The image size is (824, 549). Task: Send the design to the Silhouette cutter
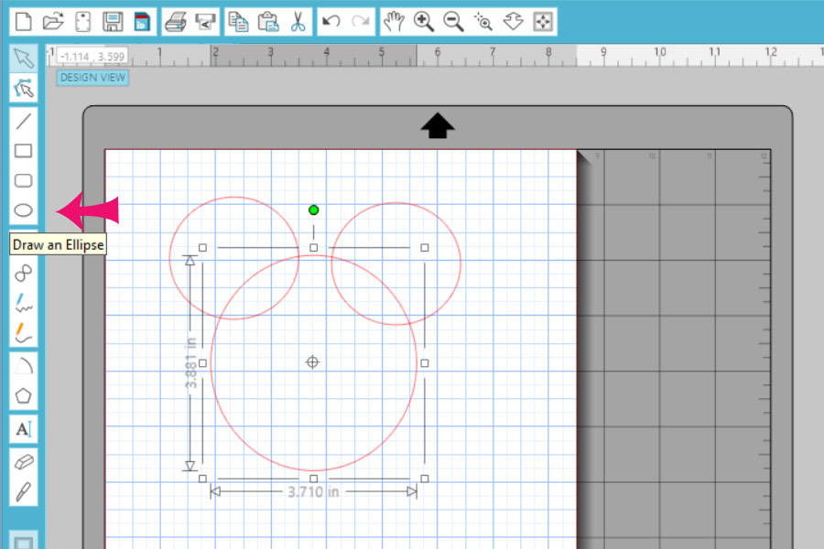coord(205,22)
